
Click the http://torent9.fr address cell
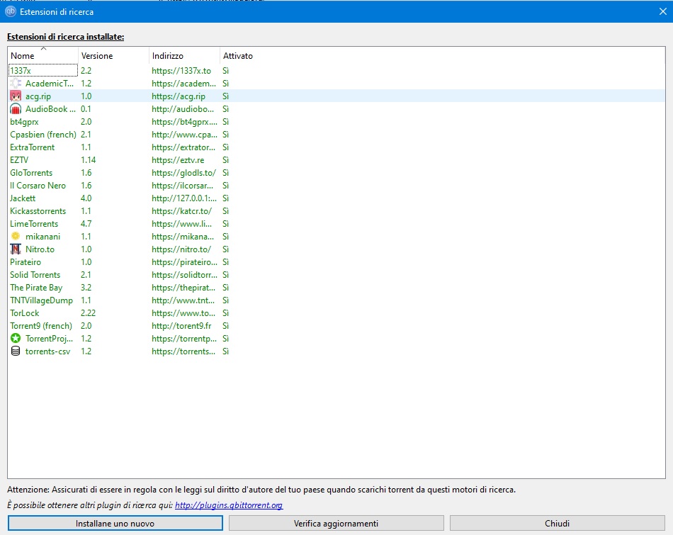(x=181, y=326)
